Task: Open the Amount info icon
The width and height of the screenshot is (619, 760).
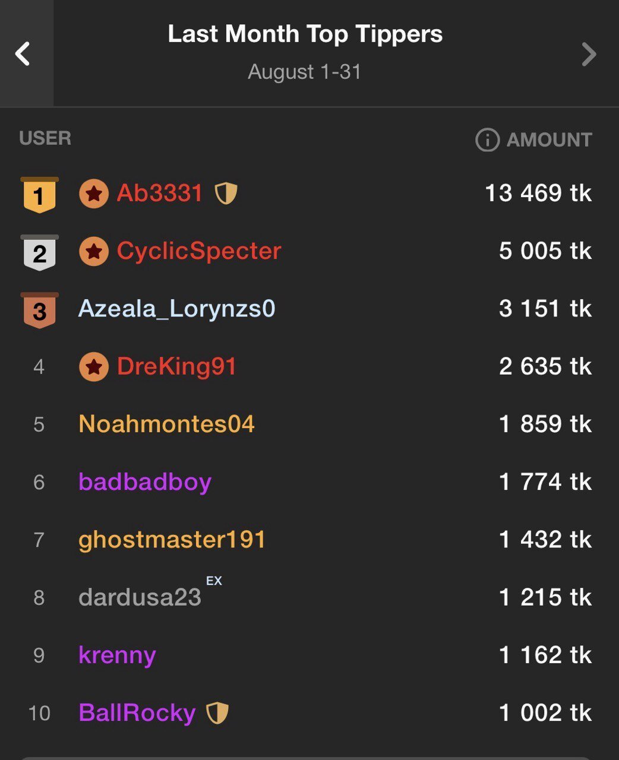Action: point(487,140)
